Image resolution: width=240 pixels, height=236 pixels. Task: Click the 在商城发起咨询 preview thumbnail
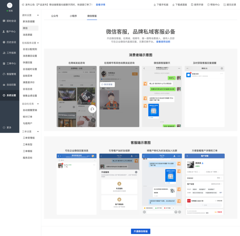point(77,96)
